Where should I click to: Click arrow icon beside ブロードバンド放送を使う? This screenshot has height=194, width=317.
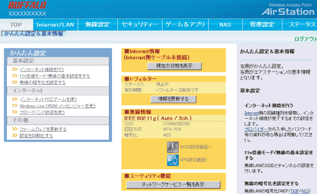15,112
